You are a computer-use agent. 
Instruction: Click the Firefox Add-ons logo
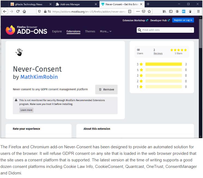(x=26, y=30)
